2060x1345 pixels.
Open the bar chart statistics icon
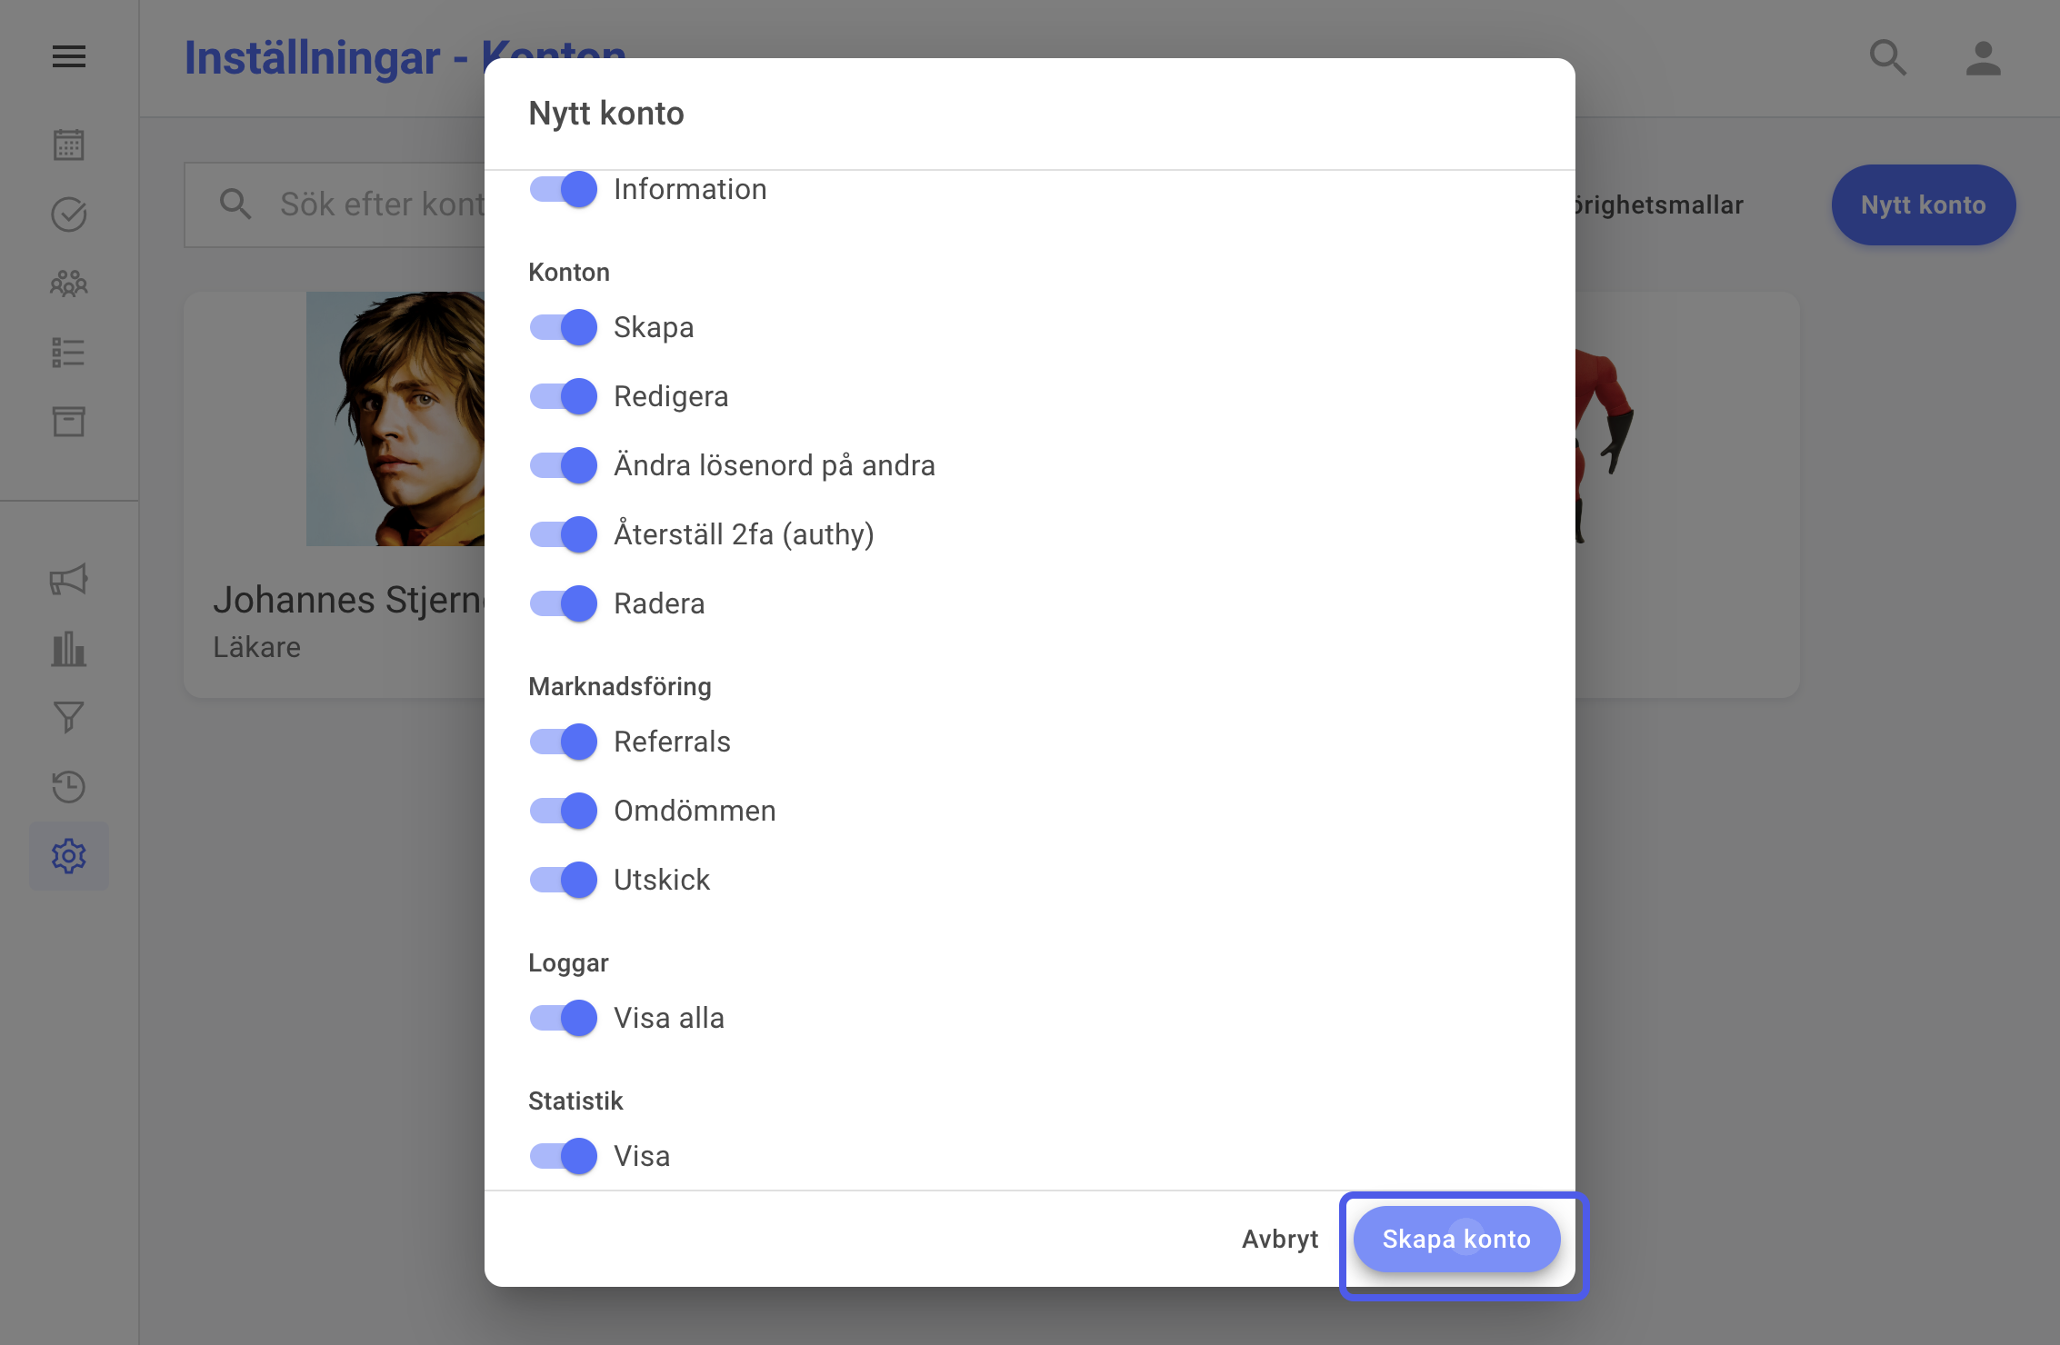pyautogui.click(x=69, y=649)
